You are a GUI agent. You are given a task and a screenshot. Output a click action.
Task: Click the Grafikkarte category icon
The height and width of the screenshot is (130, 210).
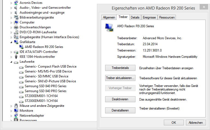(x=16, y=42)
